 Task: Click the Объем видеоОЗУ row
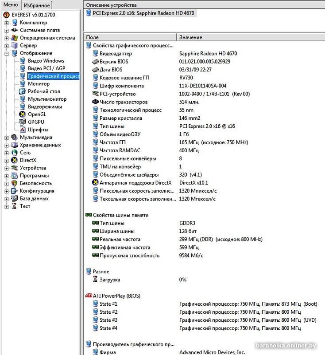[x=204, y=134]
